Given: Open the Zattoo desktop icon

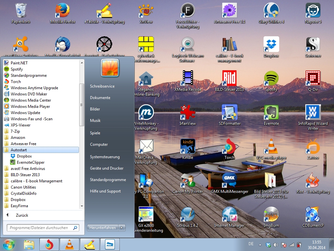Looking at the screenshot, I should 313,149.
